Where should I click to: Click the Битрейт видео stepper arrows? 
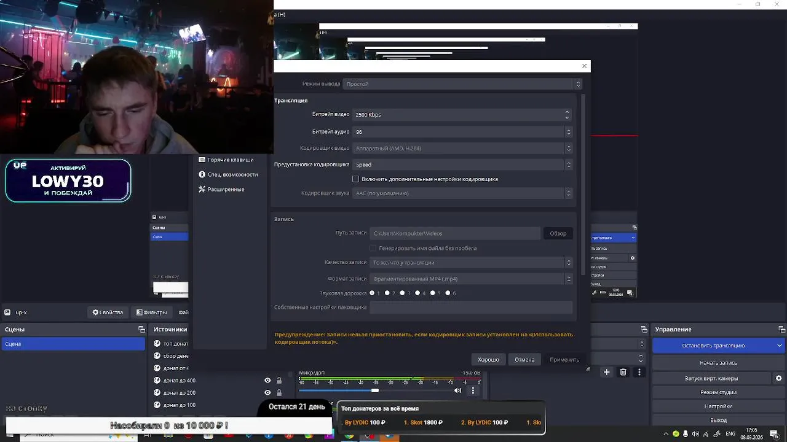click(567, 115)
